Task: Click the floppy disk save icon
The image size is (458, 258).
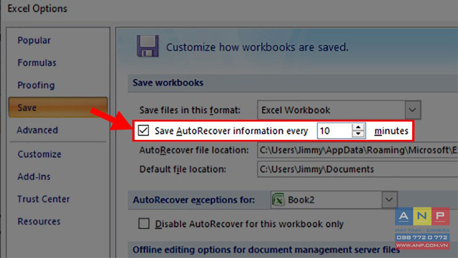Action: coord(148,46)
